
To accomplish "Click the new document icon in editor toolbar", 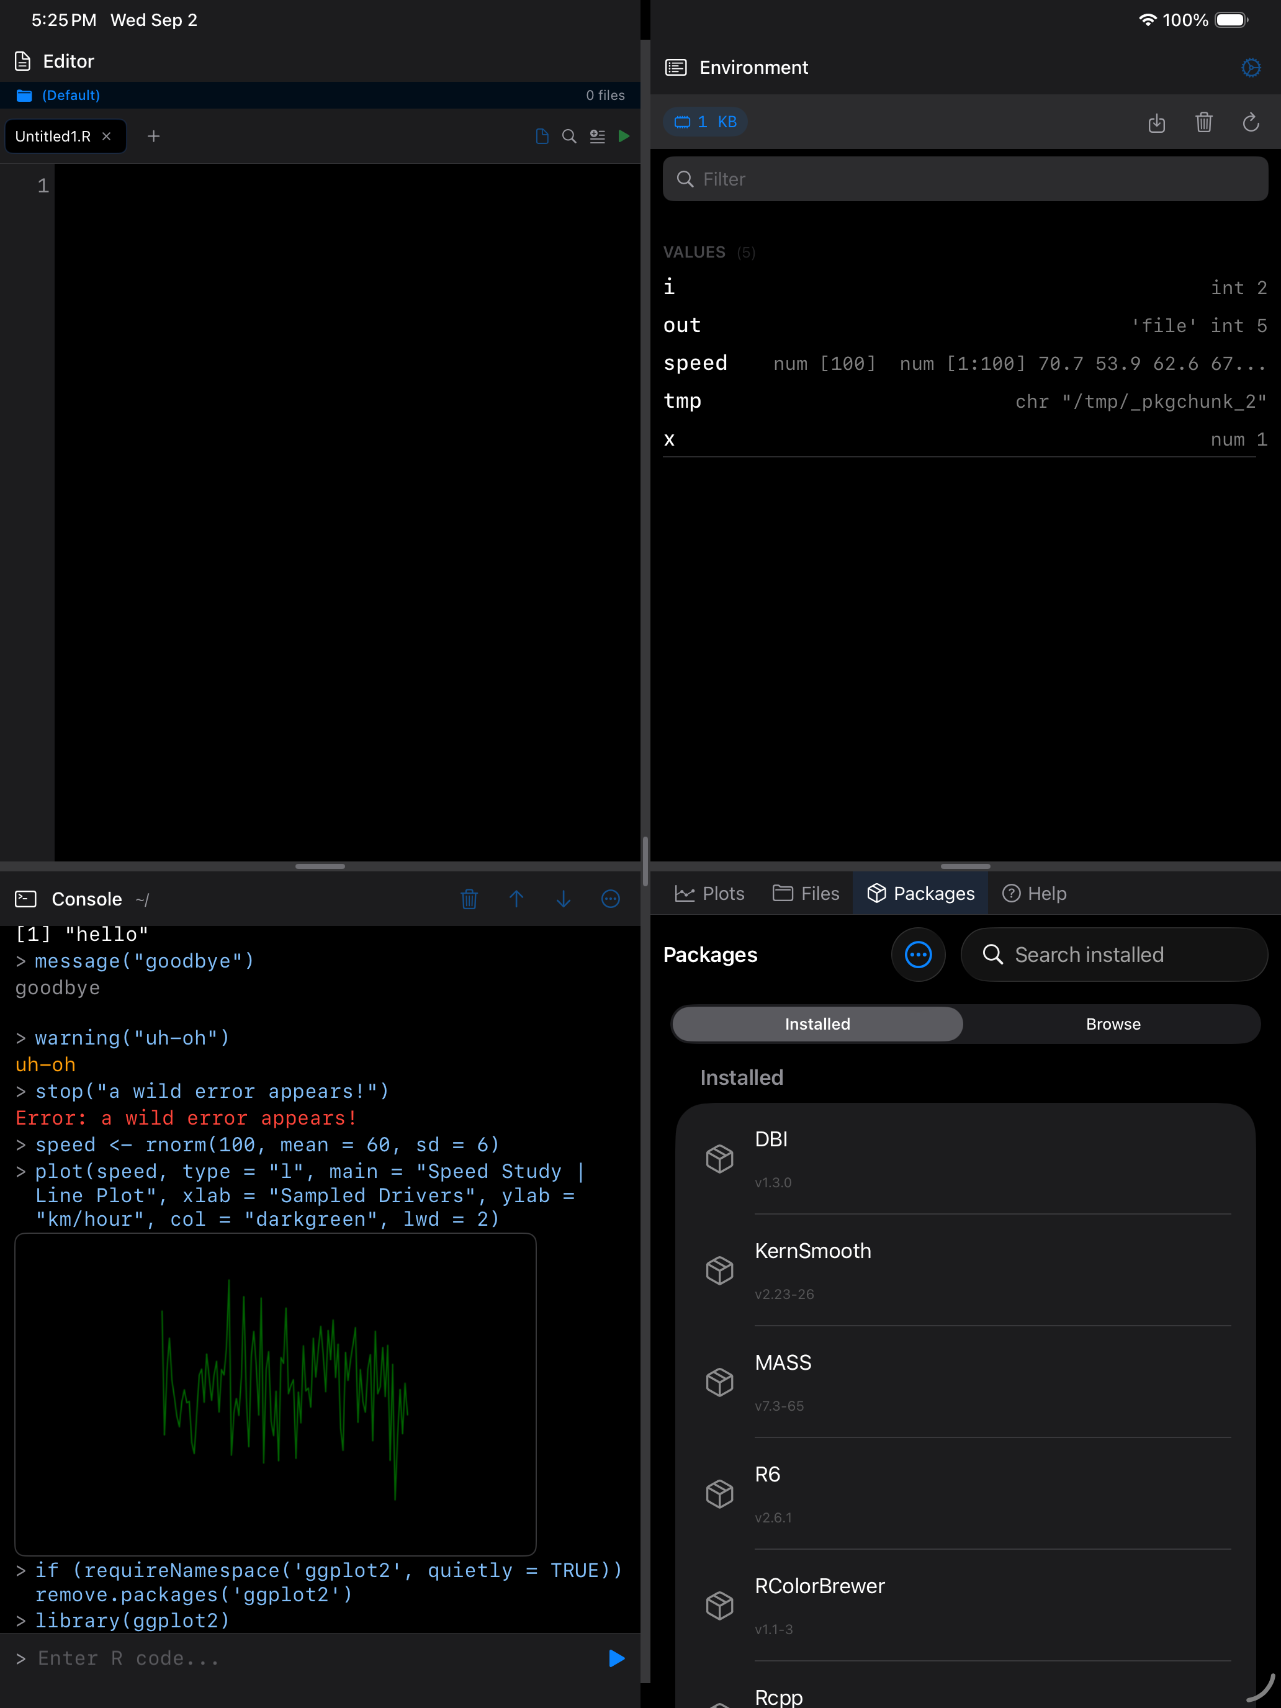I will click(542, 137).
